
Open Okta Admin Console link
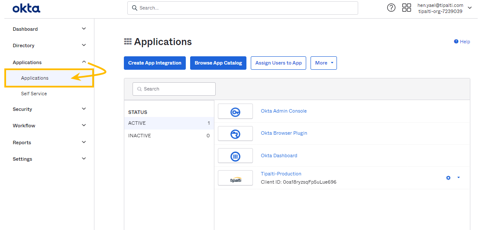(284, 111)
